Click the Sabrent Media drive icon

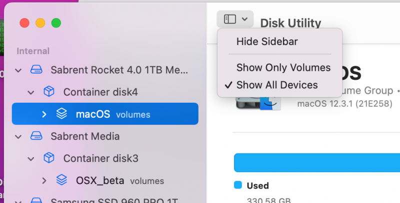click(x=36, y=136)
